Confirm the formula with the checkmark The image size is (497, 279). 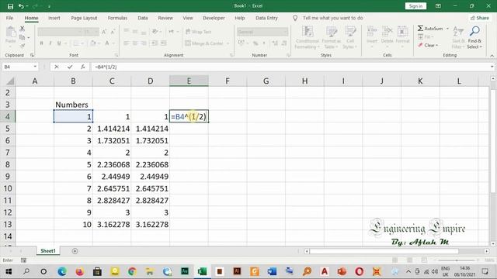[70, 67]
